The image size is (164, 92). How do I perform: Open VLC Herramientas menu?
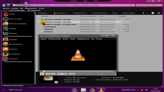point(83,39)
